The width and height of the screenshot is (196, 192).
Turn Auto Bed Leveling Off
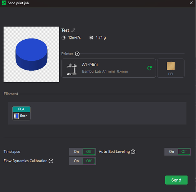(184, 152)
